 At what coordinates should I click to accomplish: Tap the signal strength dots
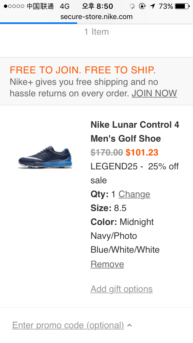tap(14, 6)
